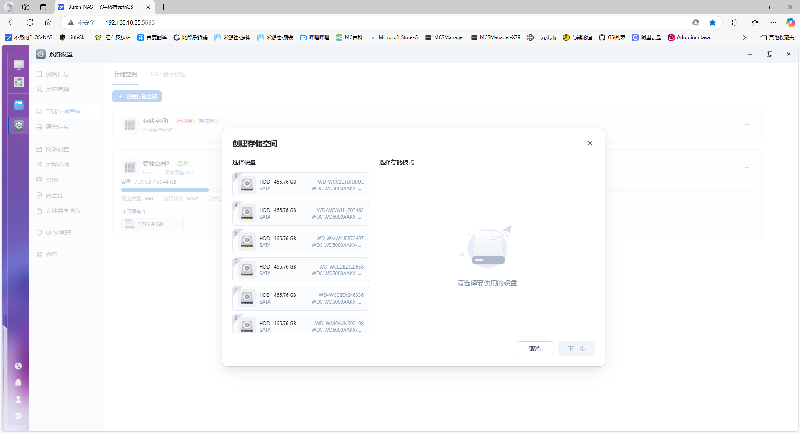
Task: Open the more options menu for 存储空间1
Action: pyautogui.click(x=748, y=125)
